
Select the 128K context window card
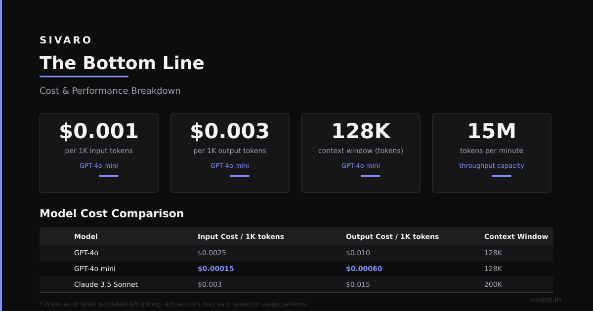361,153
